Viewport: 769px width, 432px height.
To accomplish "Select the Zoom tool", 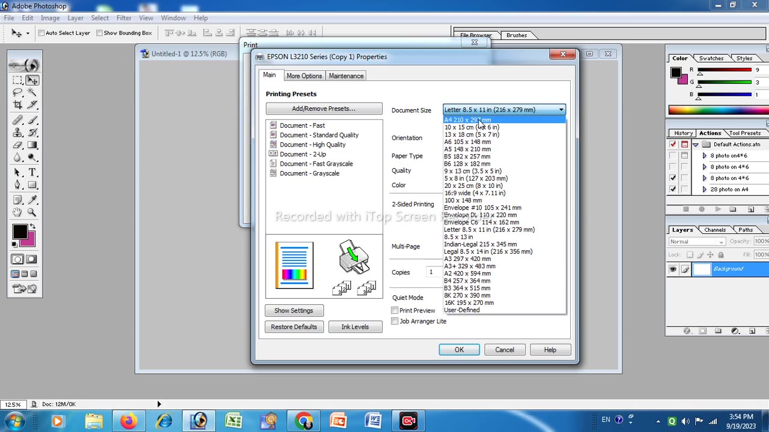I will pyautogui.click(x=32, y=212).
